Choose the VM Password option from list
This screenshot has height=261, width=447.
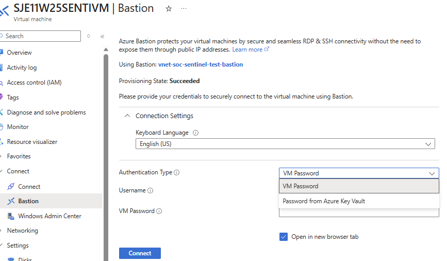coord(359,186)
